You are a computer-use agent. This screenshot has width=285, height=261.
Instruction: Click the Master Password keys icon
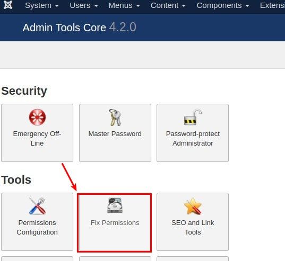pyautogui.click(x=115, y=118)
